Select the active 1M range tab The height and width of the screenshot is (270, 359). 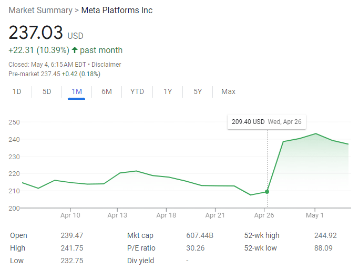(x=76, y=91)
